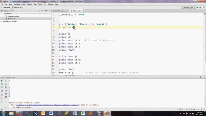Open UTF-8 encoding selector
Image resolution: width=206 pixels, height=116 pixels.
(193, 110)
